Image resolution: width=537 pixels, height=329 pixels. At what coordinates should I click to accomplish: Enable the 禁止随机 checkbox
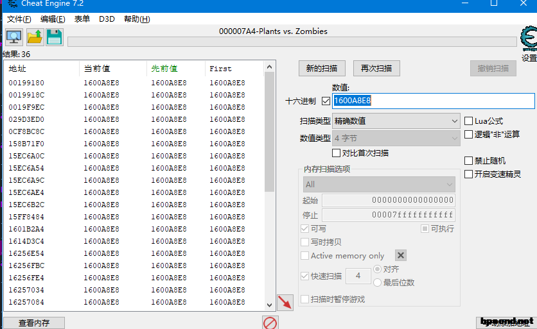tap(468, 160)
